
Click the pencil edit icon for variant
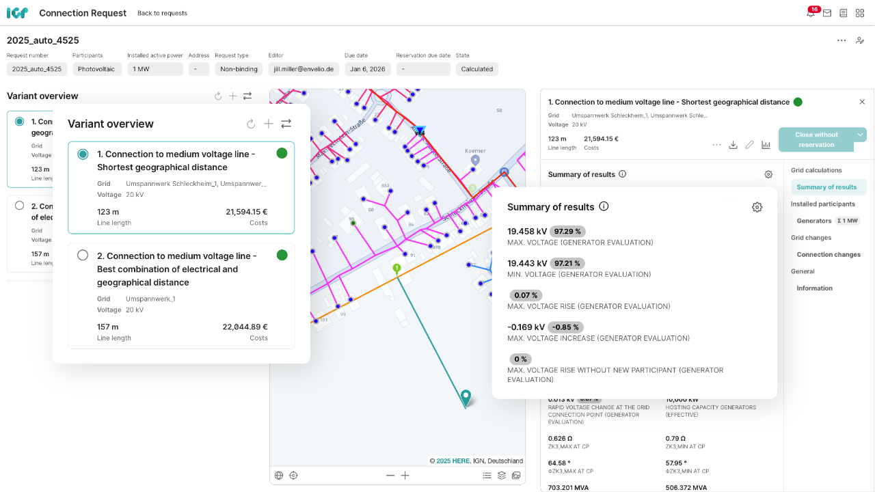pyautogui.click(x=749, y=145)
